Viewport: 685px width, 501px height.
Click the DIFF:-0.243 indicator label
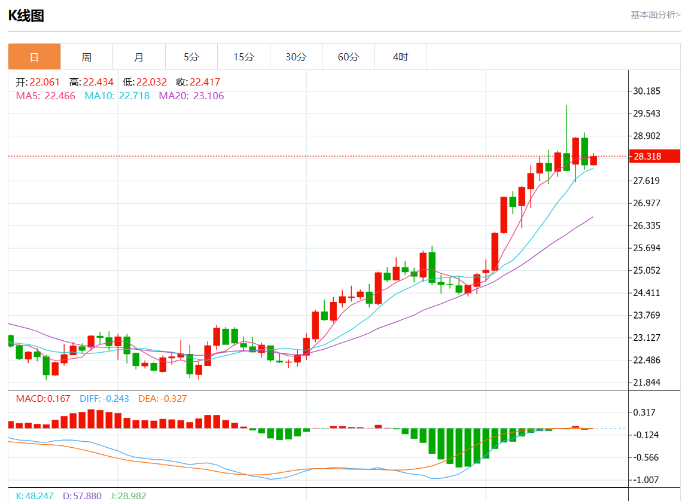coord(105,398)
